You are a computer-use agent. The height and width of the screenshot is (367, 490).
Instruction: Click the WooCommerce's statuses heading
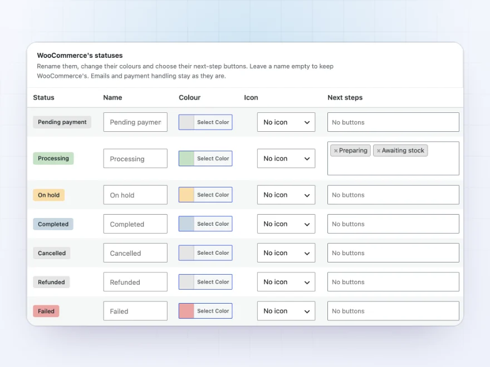click(x=80, y=55)
